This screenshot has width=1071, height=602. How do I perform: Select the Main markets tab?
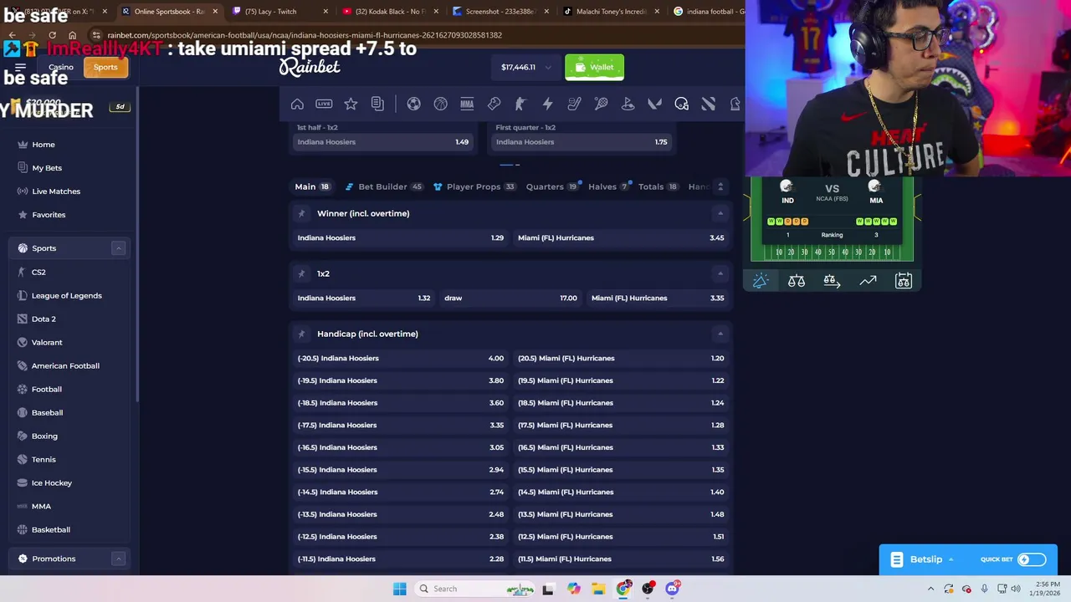tap(312, 186)
